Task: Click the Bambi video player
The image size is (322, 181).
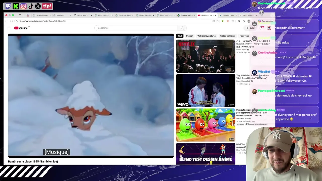Action: pos(91,96)
